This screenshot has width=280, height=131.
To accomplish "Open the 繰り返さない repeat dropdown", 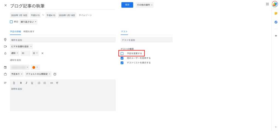I will (x=28, y=22).
